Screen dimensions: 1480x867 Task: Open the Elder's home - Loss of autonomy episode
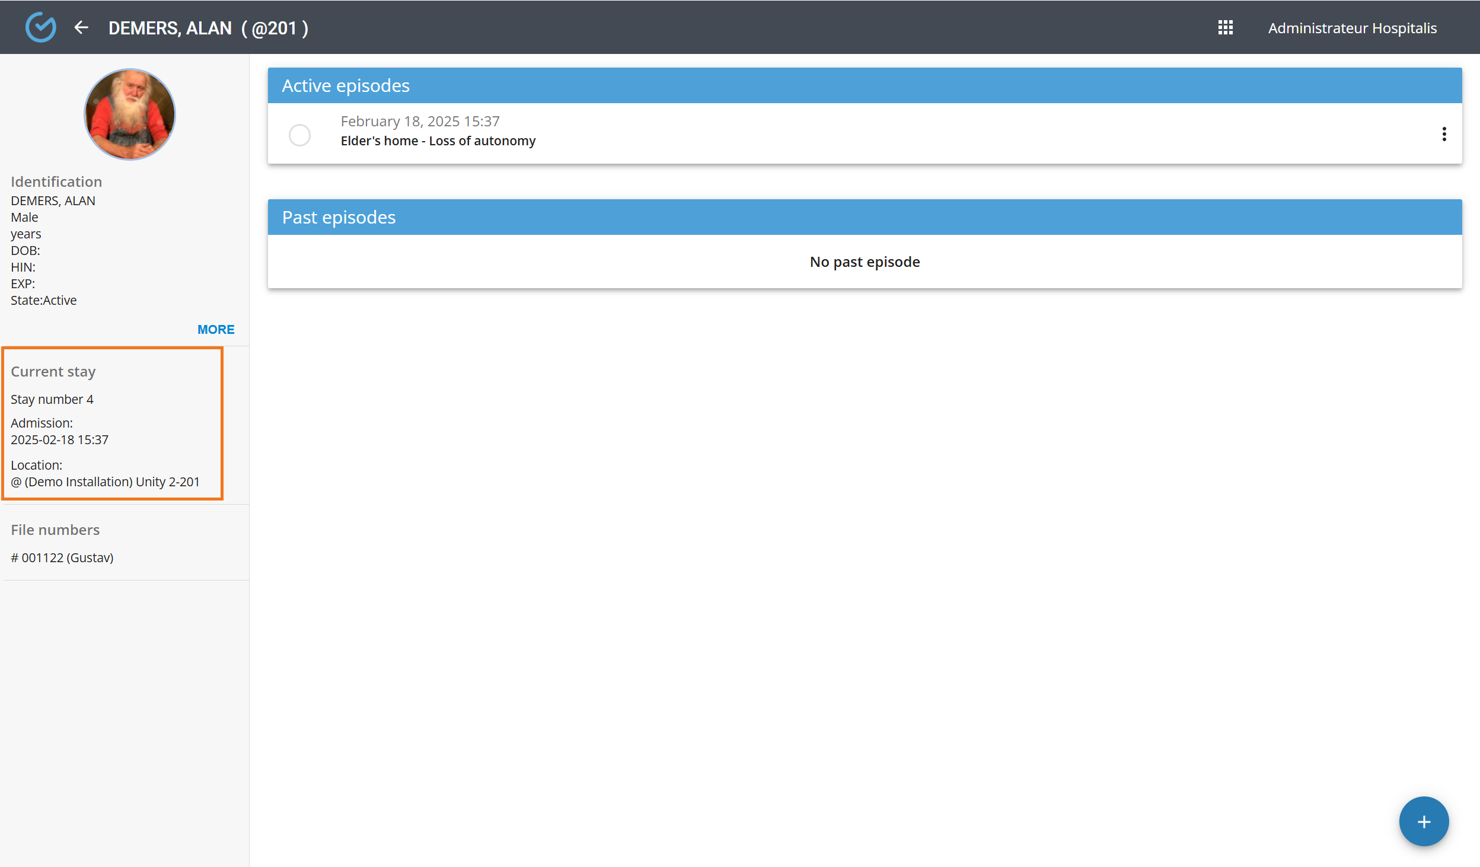click(x=438, y=141)
